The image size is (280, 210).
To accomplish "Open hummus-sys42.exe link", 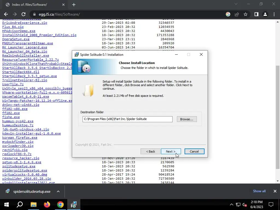I will (x=18, y=121).
